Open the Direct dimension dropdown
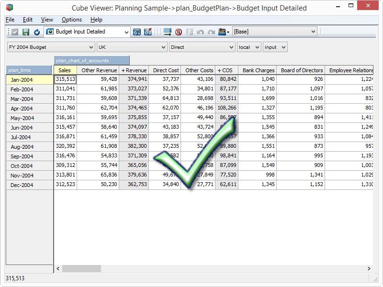The height and width of the screenshot is (287, 383). (231, 47)
